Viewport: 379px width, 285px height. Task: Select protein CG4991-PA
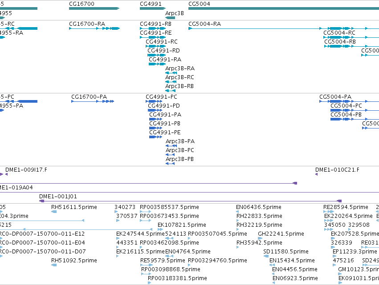coord(156,119)
